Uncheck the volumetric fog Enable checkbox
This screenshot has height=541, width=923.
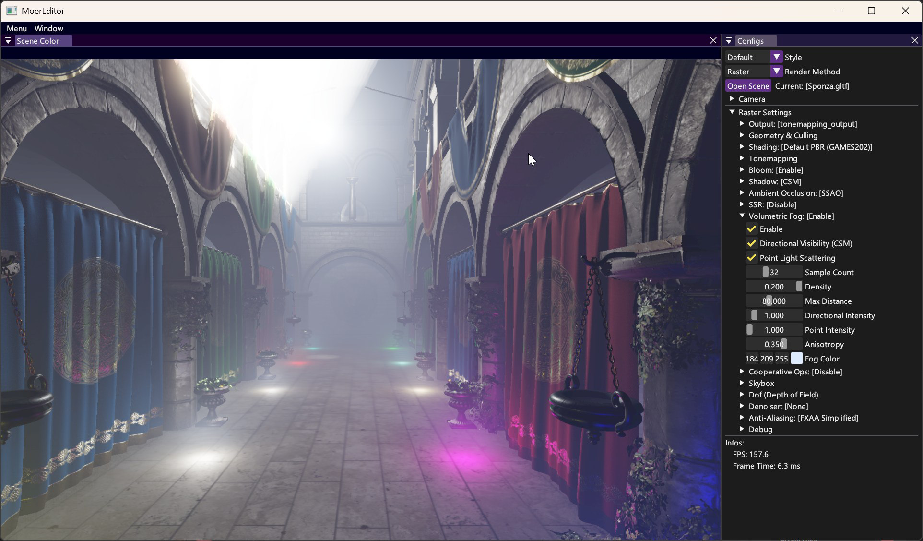tap(752, 229)
